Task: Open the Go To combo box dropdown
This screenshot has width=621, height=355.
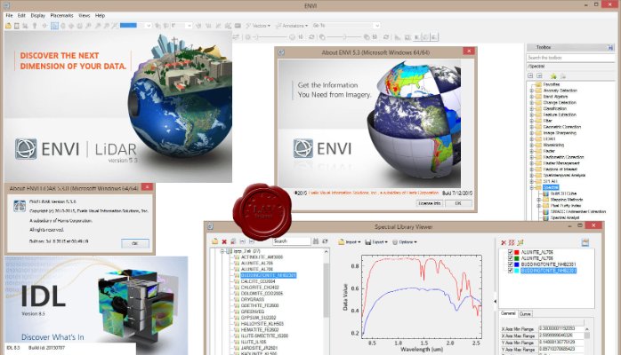Action: pyautogui.click(x=377, y=26)
